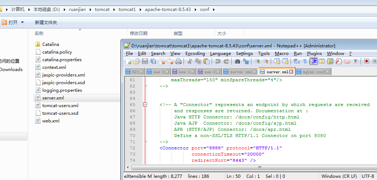Collapse the comment fold at line 65
This screenshot has height=180, width=377.
[145, 105]
